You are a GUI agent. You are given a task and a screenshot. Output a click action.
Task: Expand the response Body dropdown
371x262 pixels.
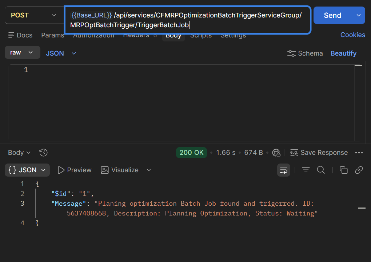tap(19, 153)
